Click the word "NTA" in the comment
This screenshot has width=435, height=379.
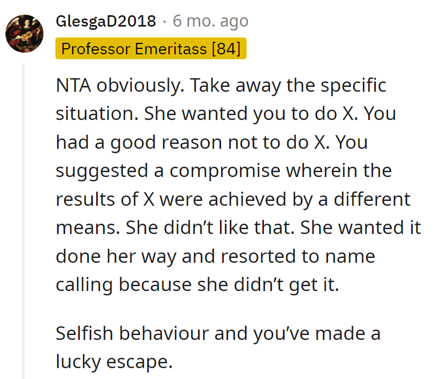75,86
